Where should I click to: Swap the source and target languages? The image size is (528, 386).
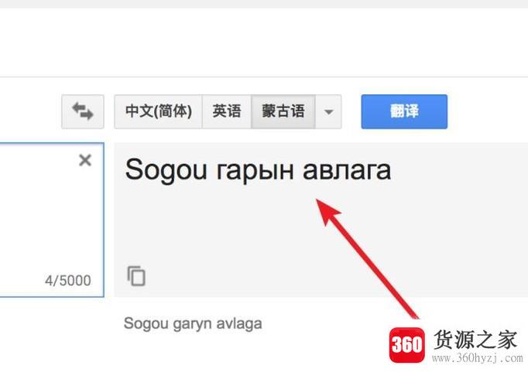click(83, 111)
